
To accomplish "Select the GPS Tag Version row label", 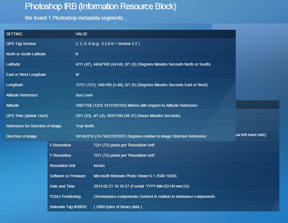I will pyautogui.click(x=21, y=44).
